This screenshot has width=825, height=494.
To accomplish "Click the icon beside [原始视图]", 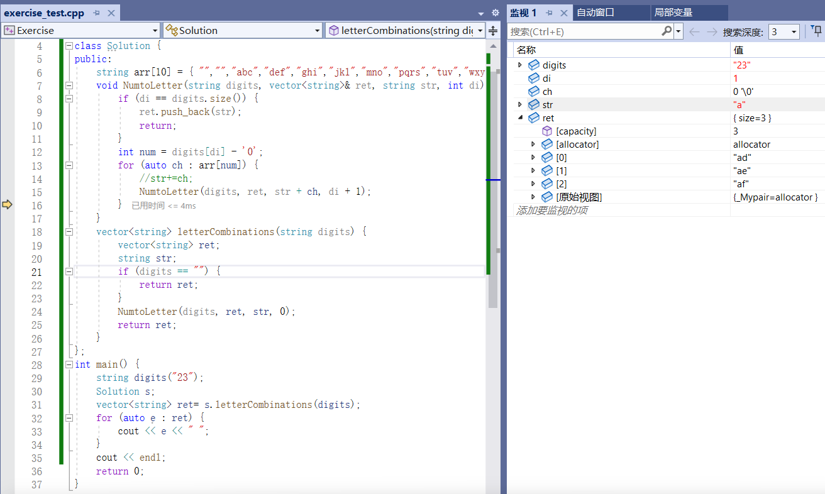I will tap(547, 197).
